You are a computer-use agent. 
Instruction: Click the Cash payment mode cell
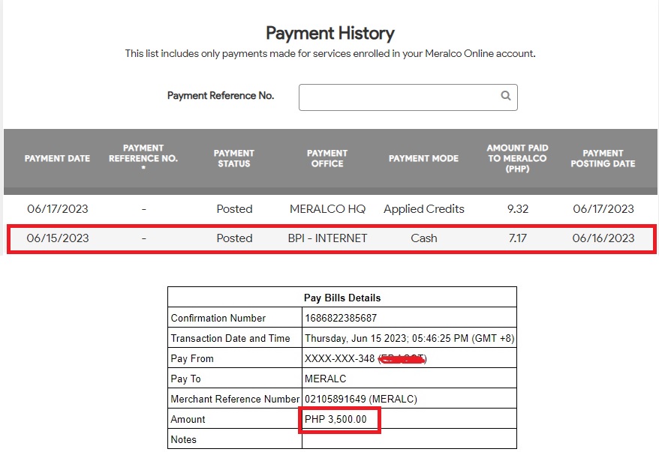(x=424, y=238)
